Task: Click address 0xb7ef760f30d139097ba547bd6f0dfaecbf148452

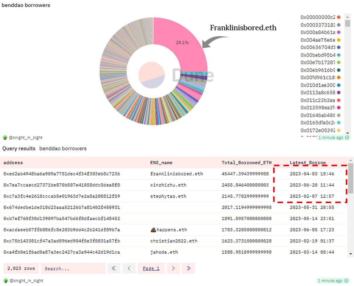Action: (x=62, y=218)
